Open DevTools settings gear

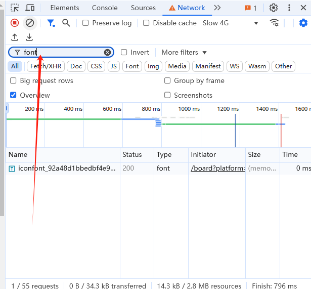273,8
